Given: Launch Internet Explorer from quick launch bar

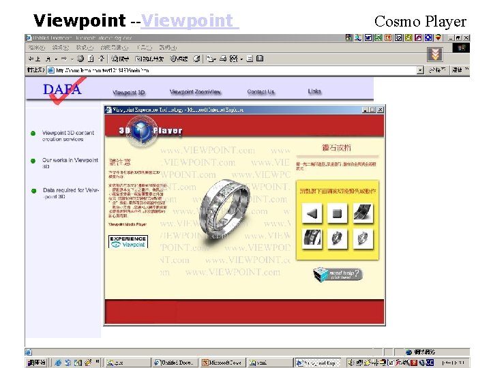Looking at the screenshot, I should point(58,363).
